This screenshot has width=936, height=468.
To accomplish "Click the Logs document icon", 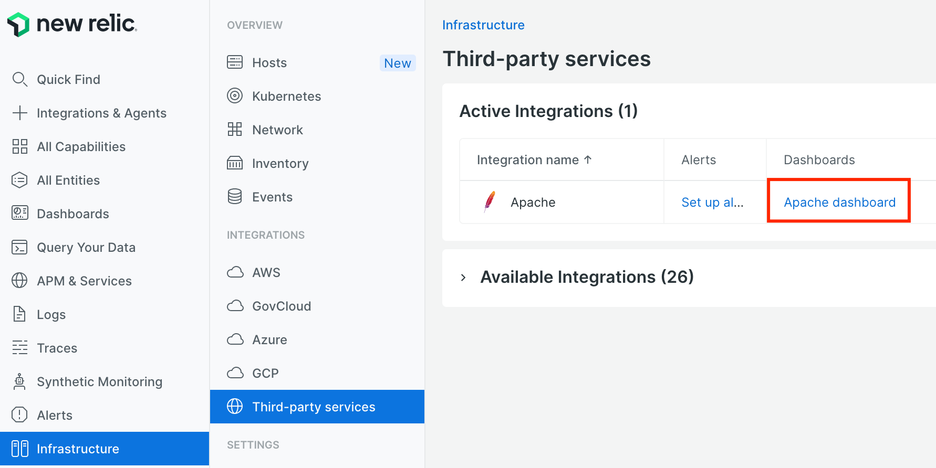I will point(19,314).
